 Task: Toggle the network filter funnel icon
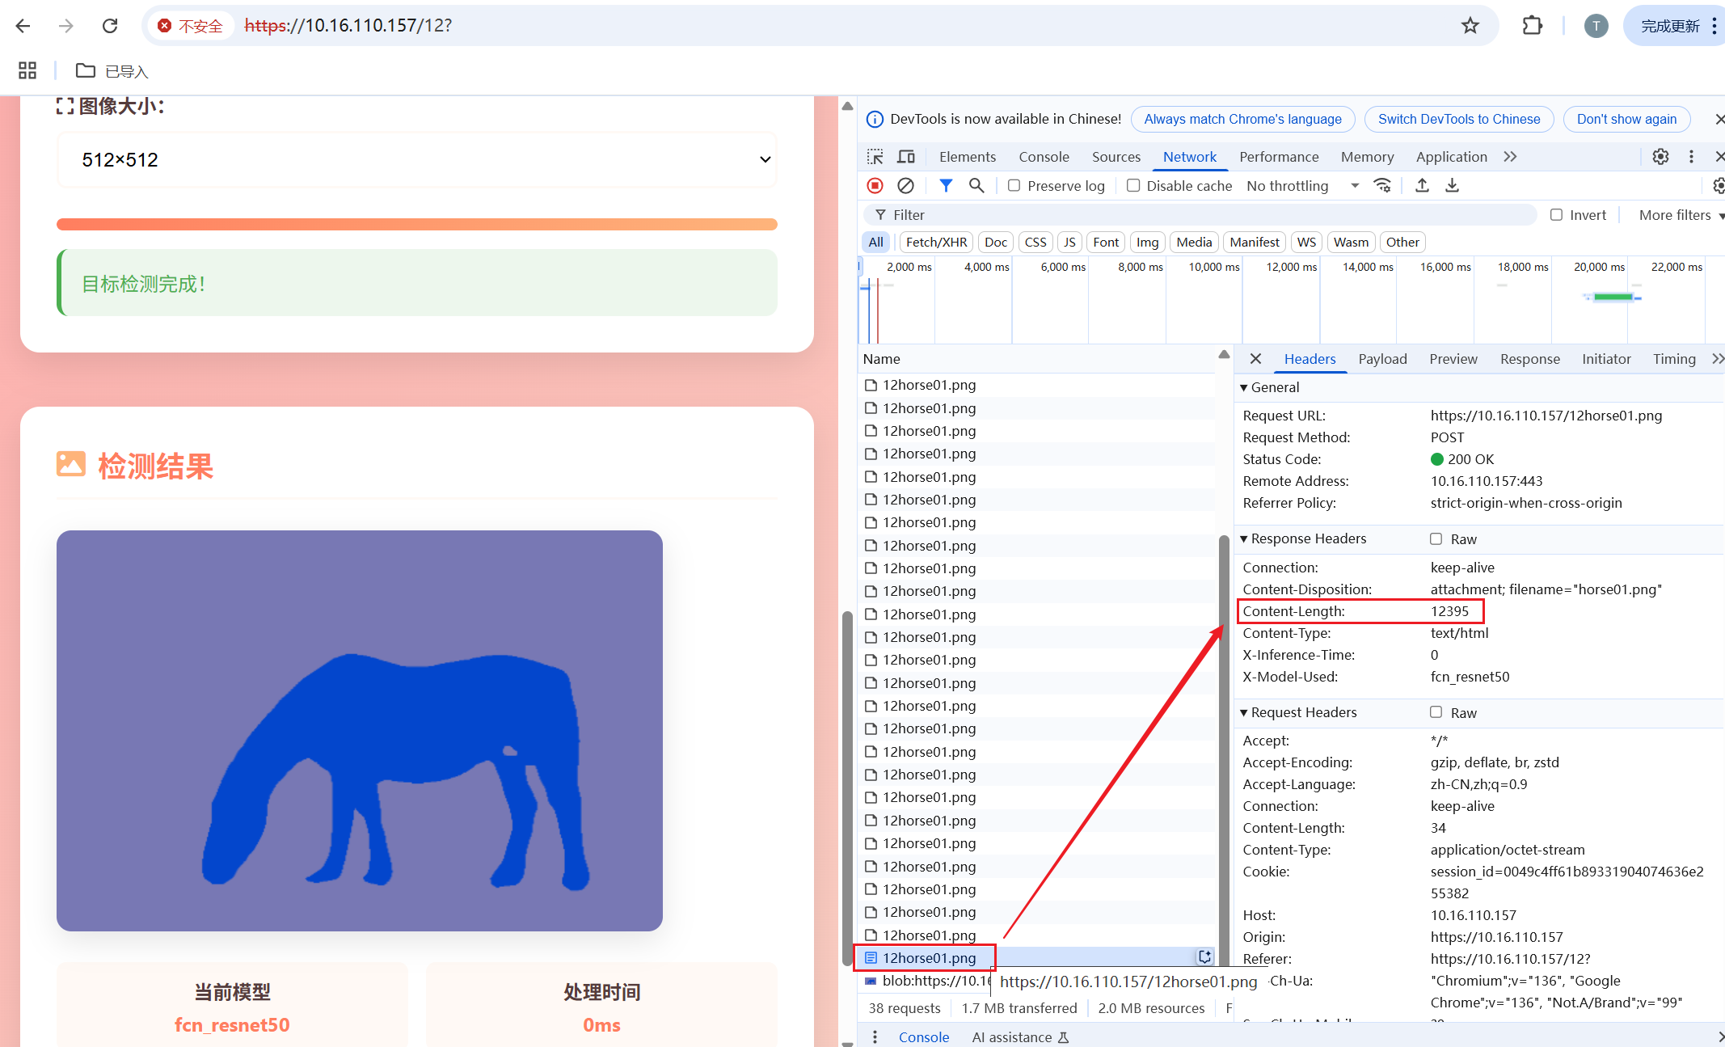coord(946,186)
